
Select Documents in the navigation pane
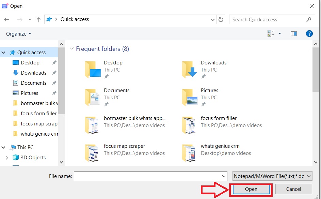pyautogui.click(x=34, y=83)
